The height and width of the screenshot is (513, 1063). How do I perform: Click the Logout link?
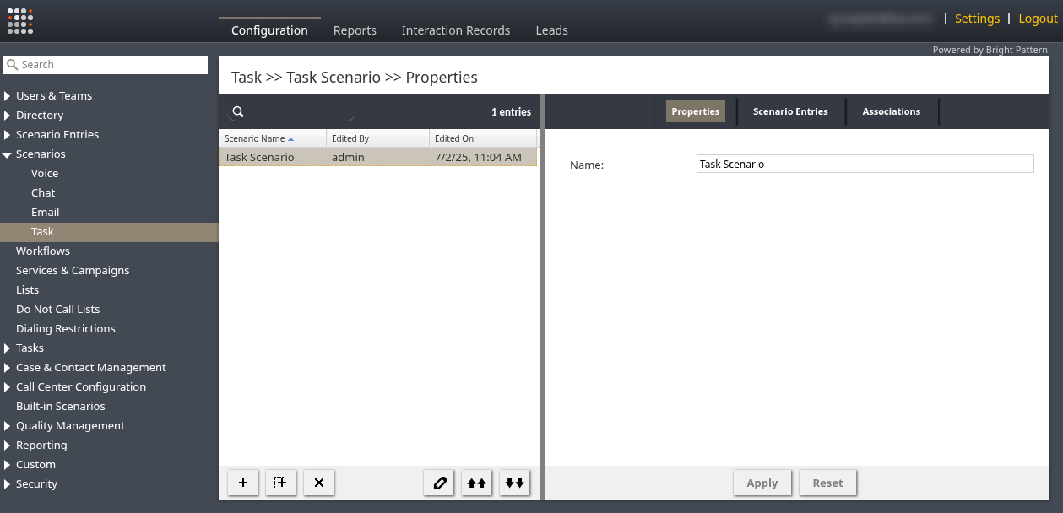coord(1038,19)
